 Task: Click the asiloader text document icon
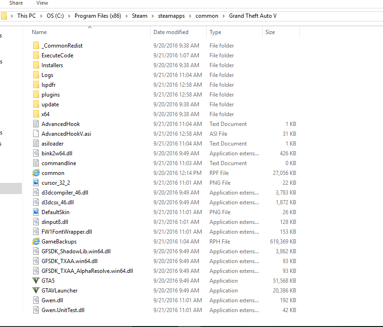(x=36, y=143)
